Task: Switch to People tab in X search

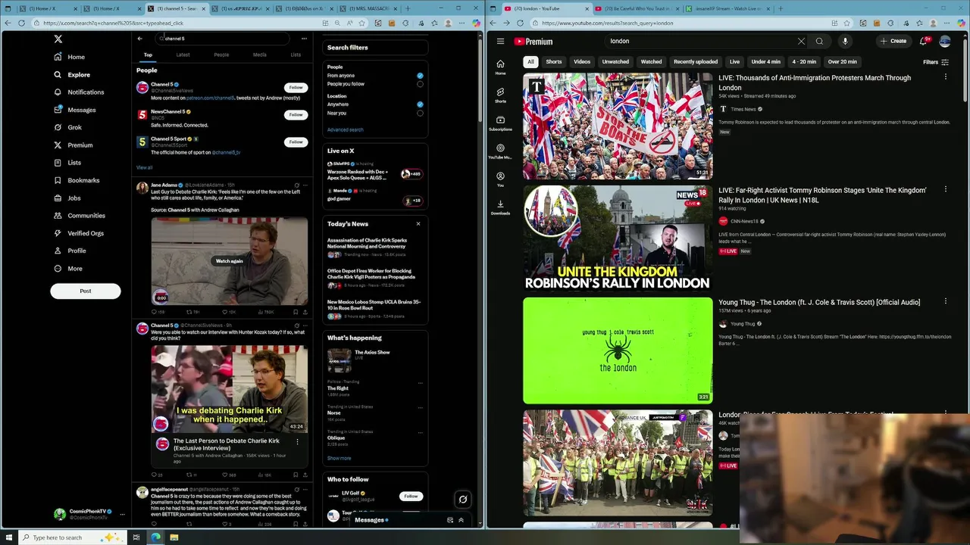Action: tap(221, 54)
